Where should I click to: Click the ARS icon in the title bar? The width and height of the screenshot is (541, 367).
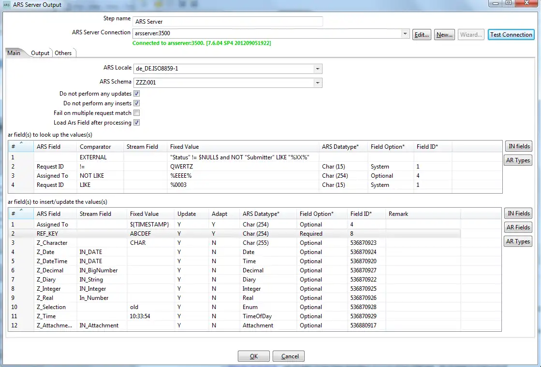click(x=6, y=5)
